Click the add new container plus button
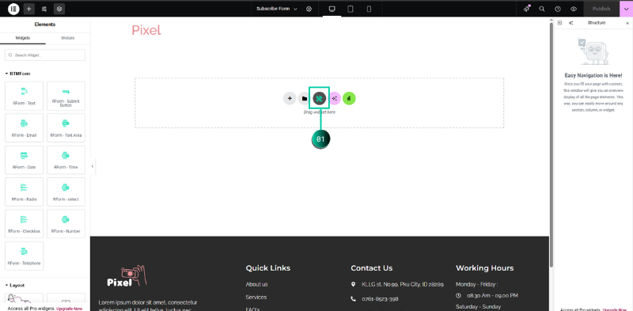Viewport: 633px width, 311px height. coord(290,98)
